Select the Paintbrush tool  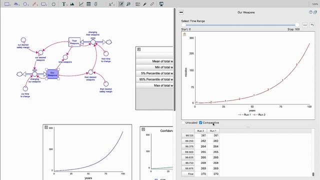click(x=144, y=4)
